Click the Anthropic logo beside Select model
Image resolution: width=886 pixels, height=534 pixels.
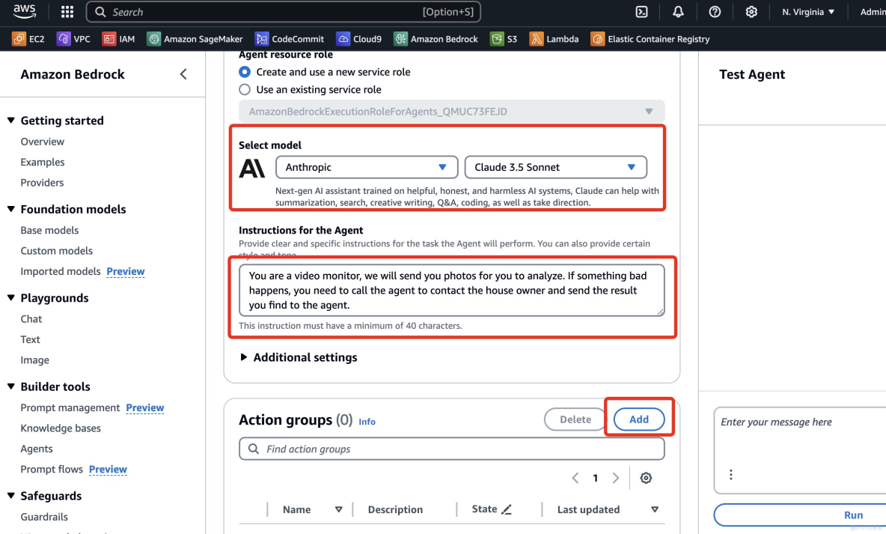click(252, 168)
